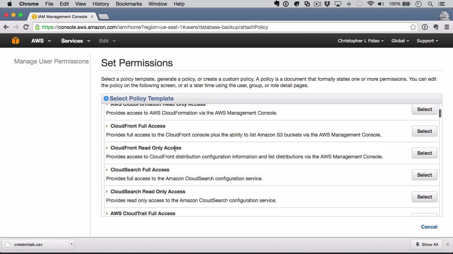The width and height of the screenshot is (453, 254).
Task: Open the AirPlay display menu
Action: point(338,4)
